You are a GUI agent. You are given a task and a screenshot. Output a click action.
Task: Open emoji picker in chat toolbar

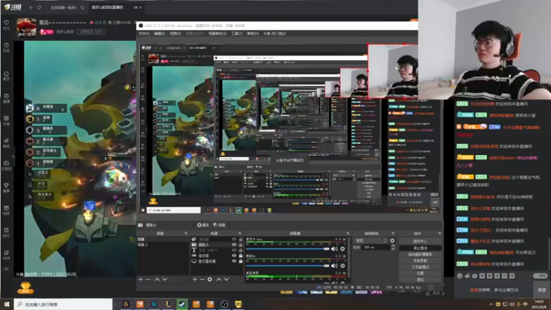pos(459,276)
